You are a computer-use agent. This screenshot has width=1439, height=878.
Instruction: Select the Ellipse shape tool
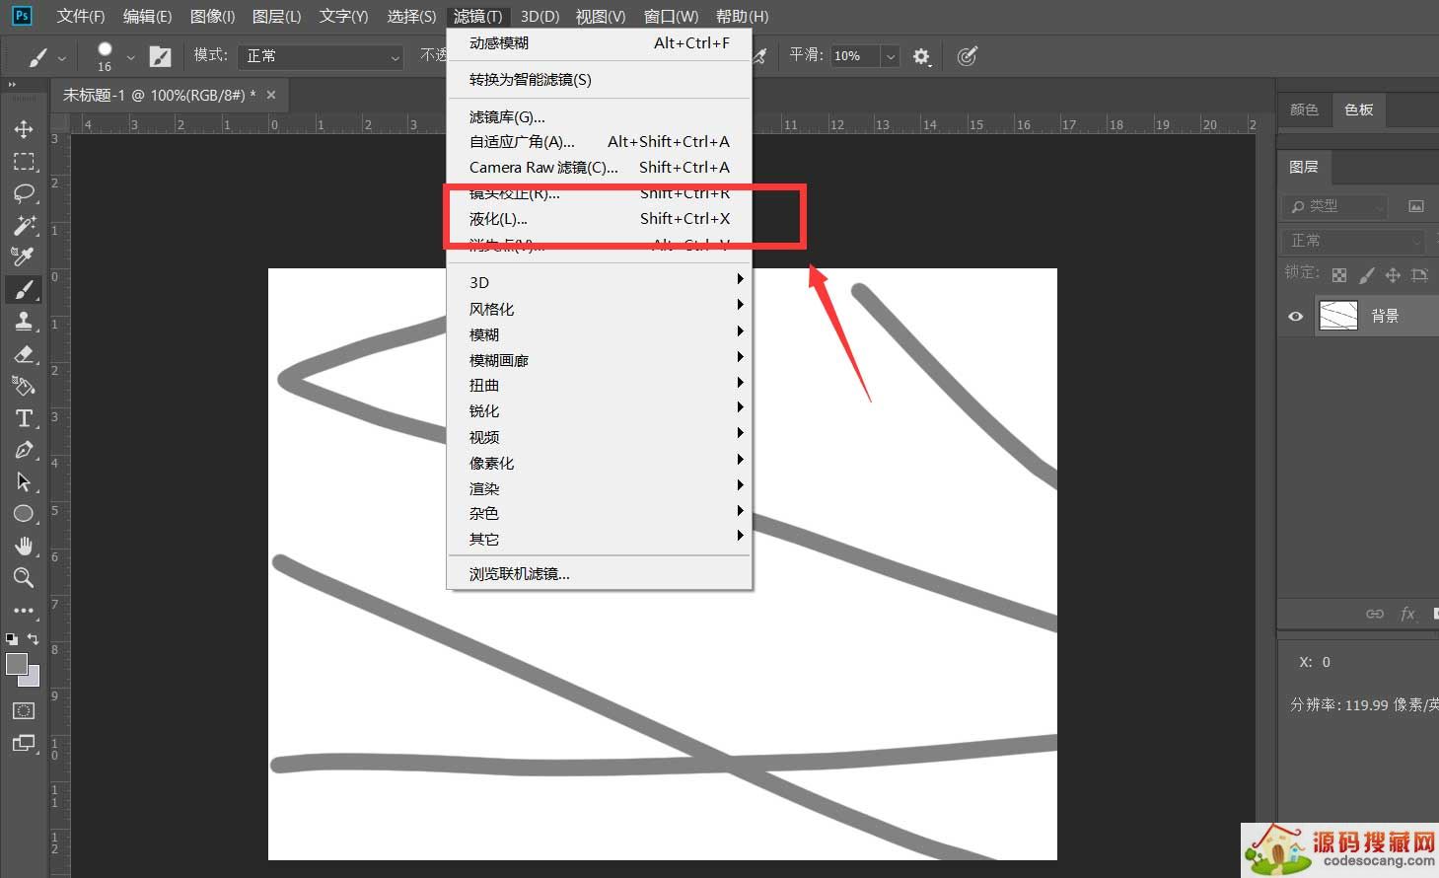tap(24, 513)
